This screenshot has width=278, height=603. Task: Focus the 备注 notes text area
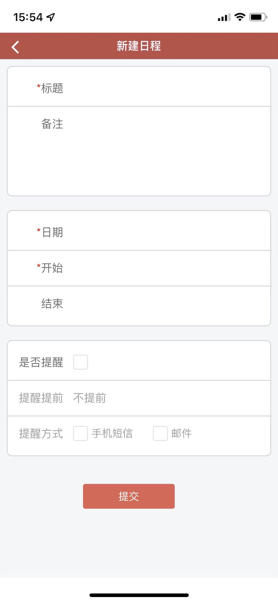pyautogui.click(x=166, y=151)
